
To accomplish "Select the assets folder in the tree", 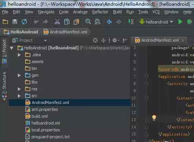I will point(34,62).
